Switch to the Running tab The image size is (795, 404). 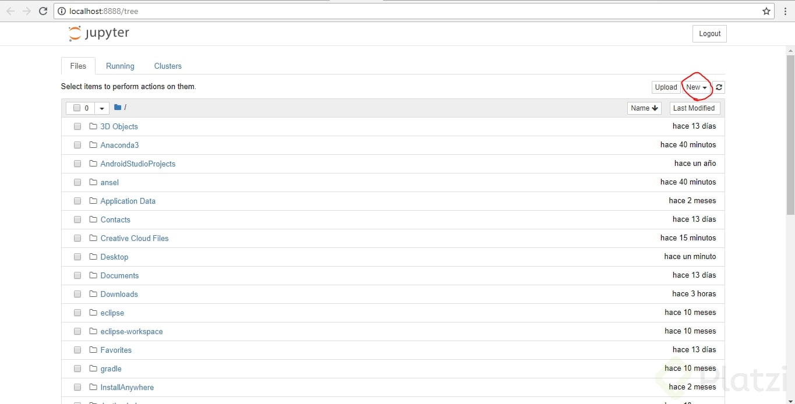[x=120, y=66]
